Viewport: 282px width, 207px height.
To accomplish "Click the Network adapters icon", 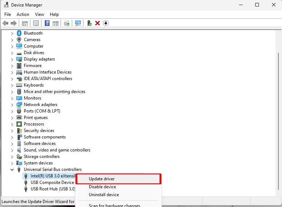I will [x=19, y=105].
